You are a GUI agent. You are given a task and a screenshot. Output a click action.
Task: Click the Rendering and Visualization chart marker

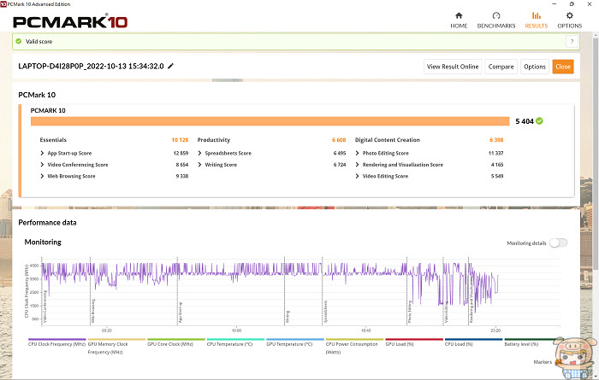coord(471,300)
